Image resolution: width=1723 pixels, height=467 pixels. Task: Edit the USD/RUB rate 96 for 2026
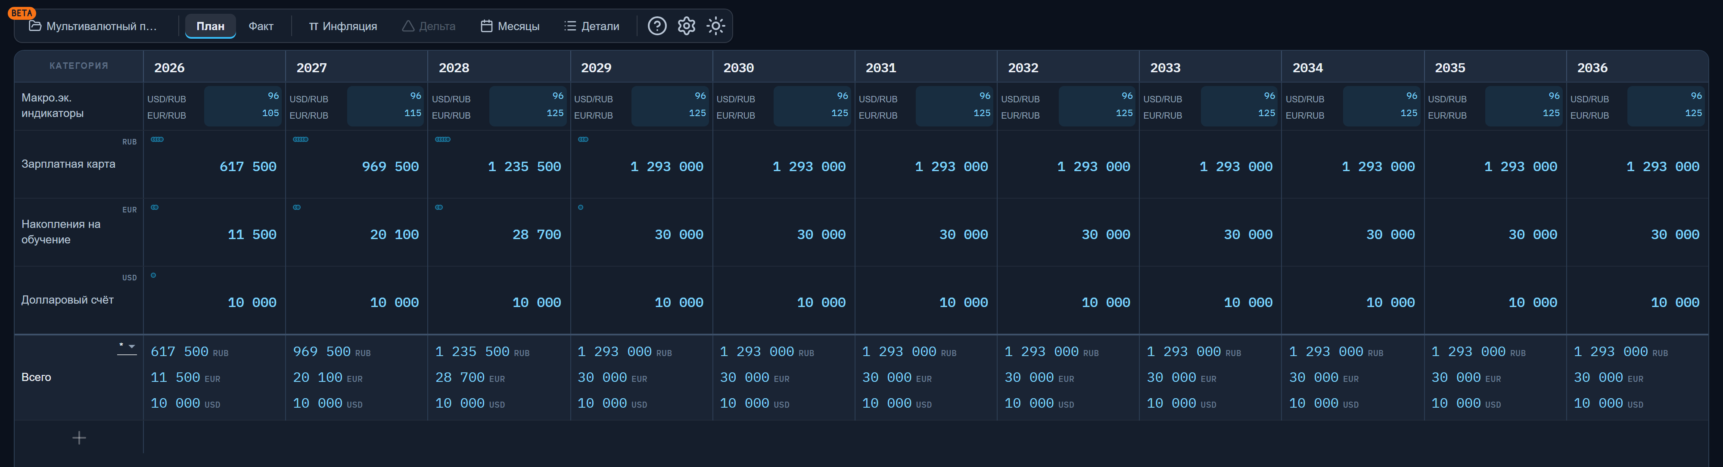point(273,96)
